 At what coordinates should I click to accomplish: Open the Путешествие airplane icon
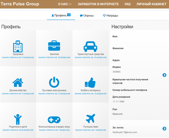pos(90,118)
